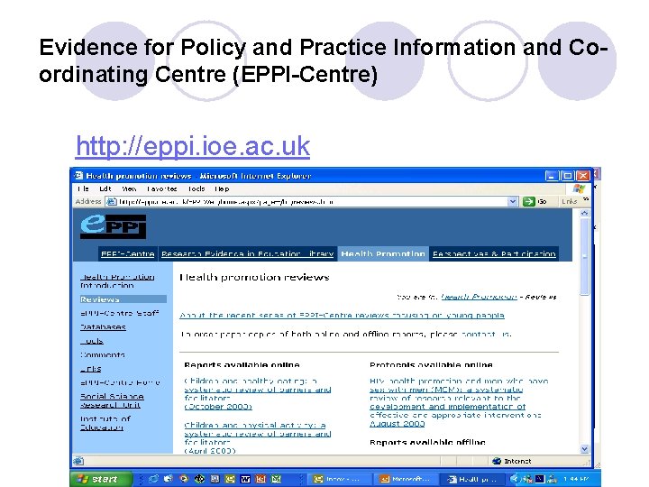This screenshot has width=649, height=487.
Task: Open the Windows Start button
Action: coord(101,479)
